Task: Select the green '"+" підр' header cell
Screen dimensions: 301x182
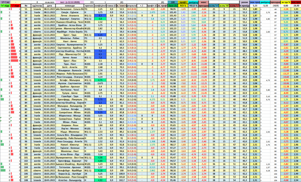Action: pyautogui.click(x=5, y=6)
